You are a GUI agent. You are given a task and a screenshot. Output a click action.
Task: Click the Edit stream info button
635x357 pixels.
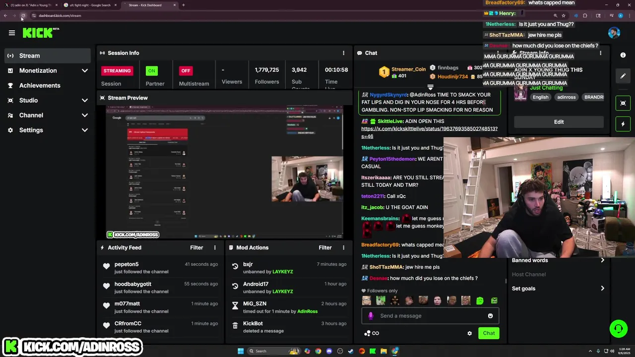pyautogui.click(x=559, y=122)
